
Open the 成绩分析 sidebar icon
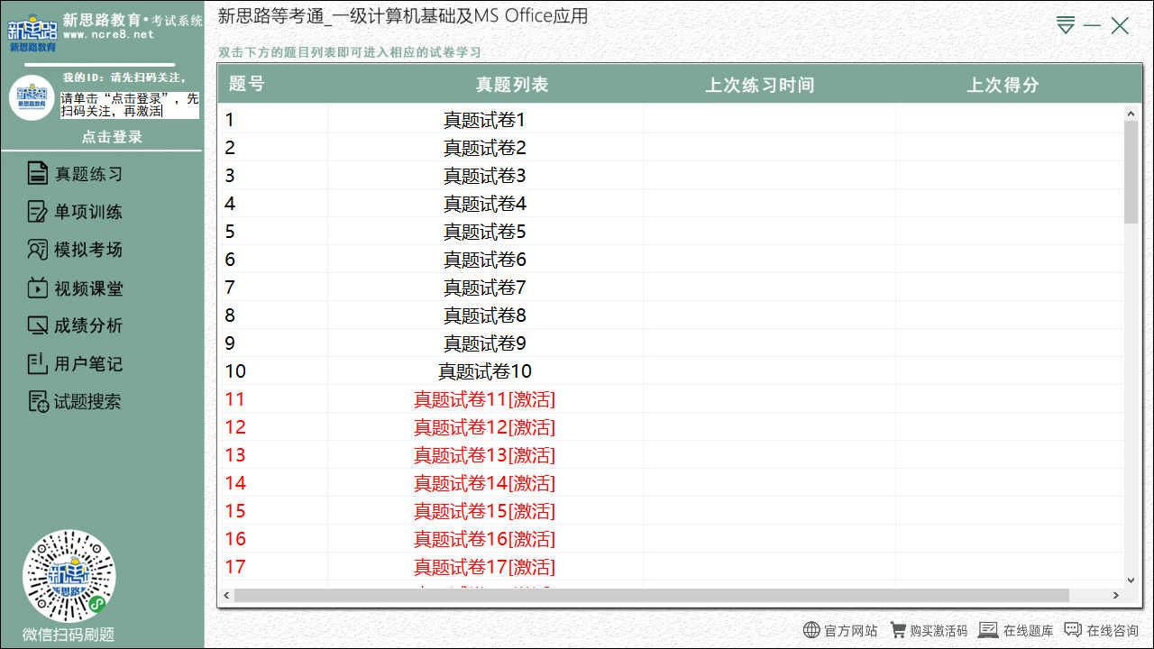[37, 325]
